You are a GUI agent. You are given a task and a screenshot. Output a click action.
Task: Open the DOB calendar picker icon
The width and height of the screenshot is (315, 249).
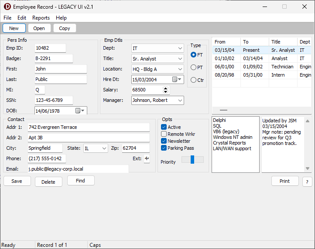[80, 111]
